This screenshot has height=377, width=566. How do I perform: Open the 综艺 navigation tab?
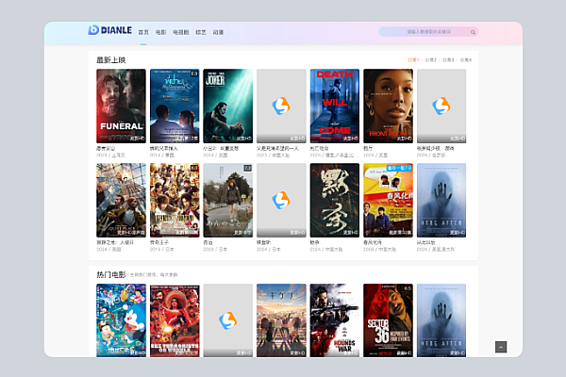201,32
